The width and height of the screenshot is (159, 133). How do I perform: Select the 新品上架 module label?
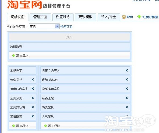(x=48, y=98)
